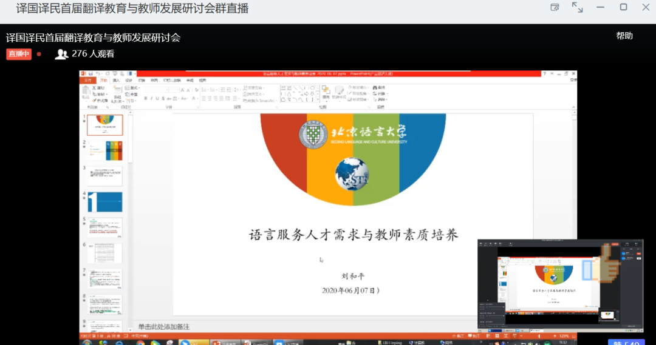Click the Chrome icon in the taskbar
Image resolution: width=656 pixels, height=345 pixels.
point(140,343)
